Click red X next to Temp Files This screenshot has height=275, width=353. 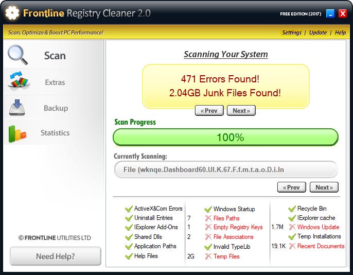tap(208, 256)
